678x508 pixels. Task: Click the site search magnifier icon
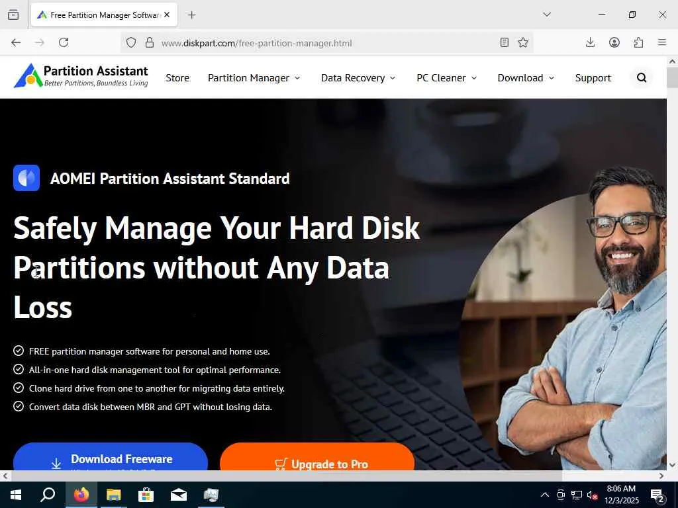[x=641, y=78]
